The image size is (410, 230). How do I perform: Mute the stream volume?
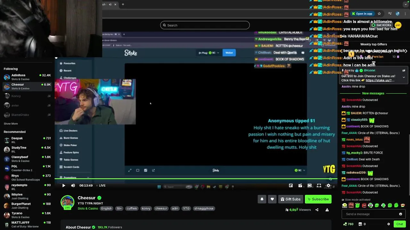(73, 186)
